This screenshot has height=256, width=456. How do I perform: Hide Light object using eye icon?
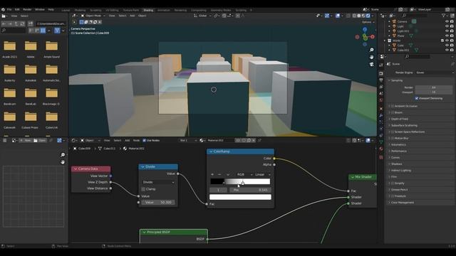pos(447,26)
